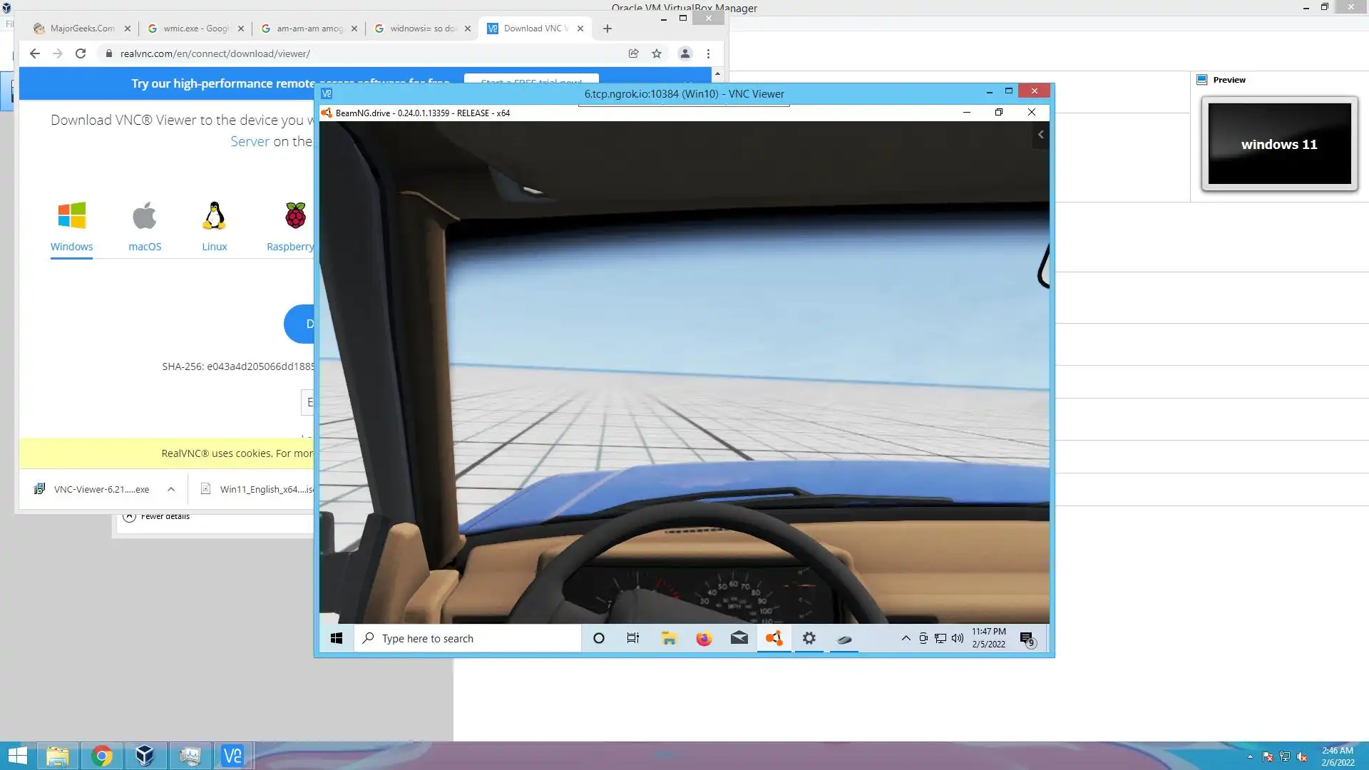
Task: Click the Cortana circle icon
Action: click(599, 638)
